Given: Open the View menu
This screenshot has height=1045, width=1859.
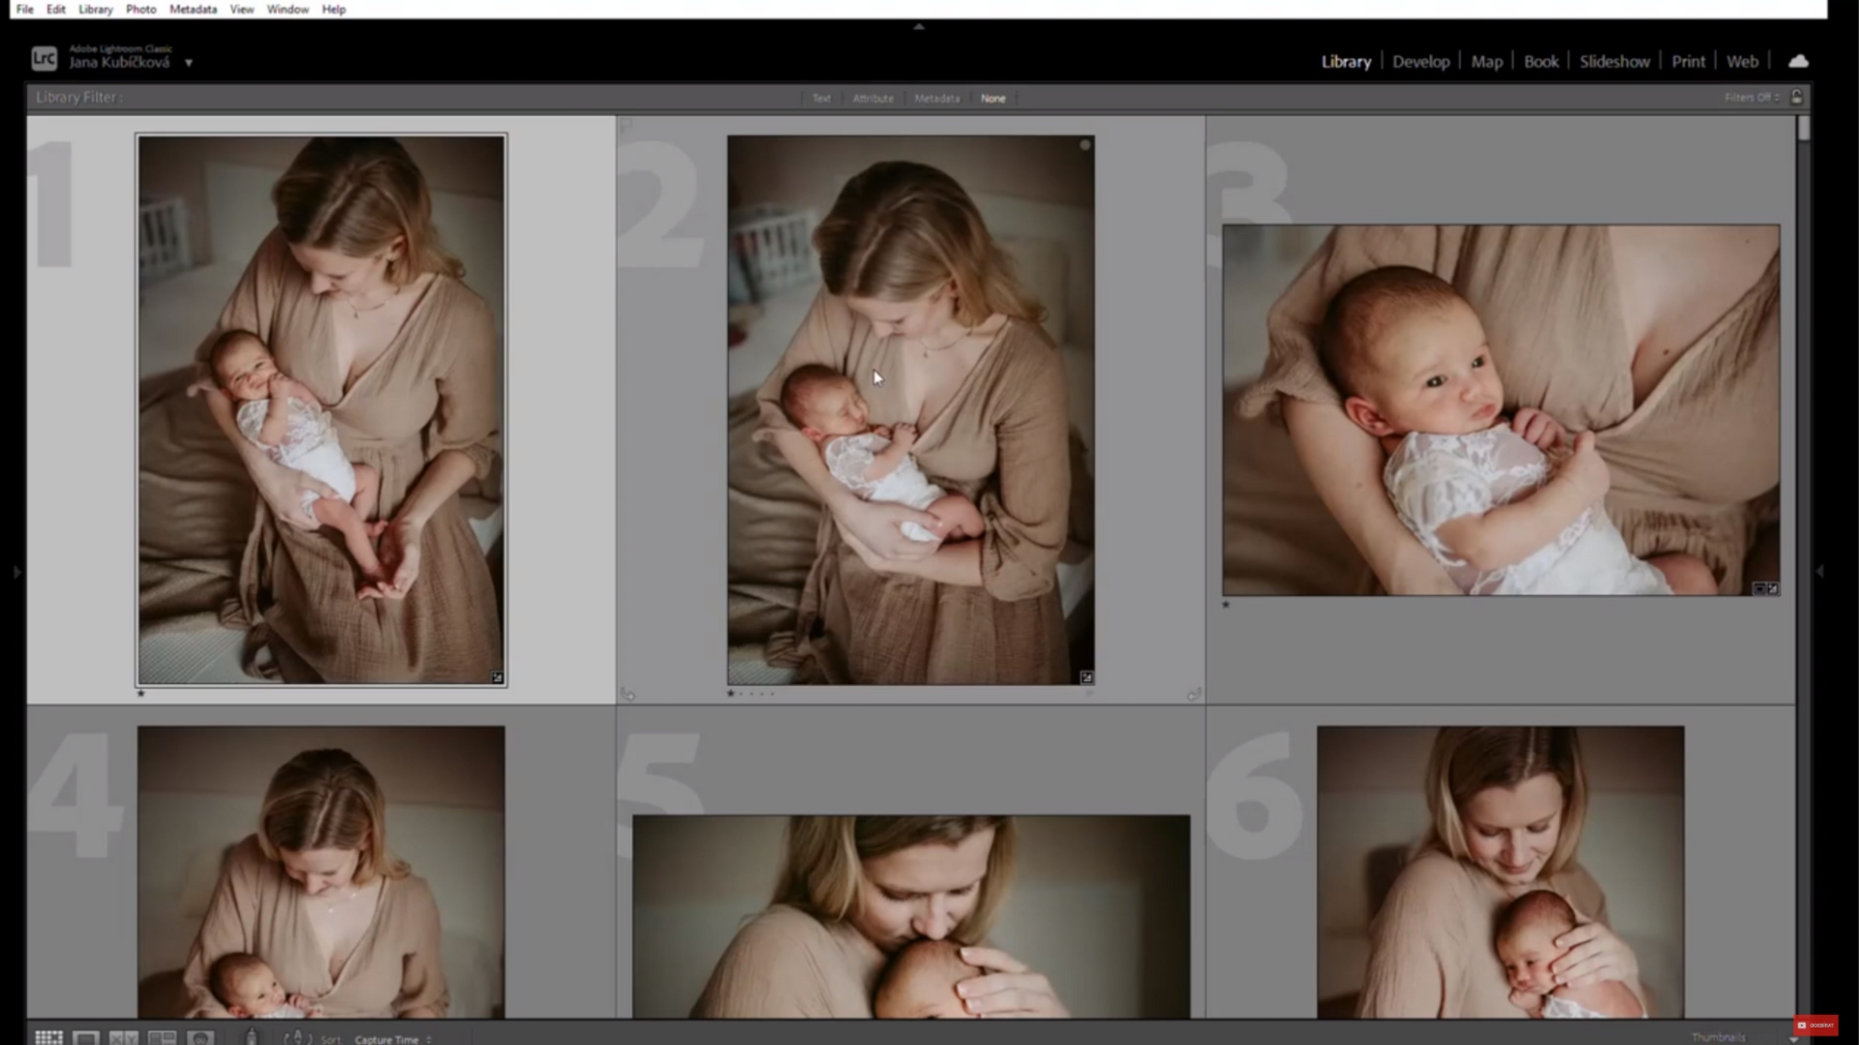Looking at the screenshot, I should pos(242,9).
